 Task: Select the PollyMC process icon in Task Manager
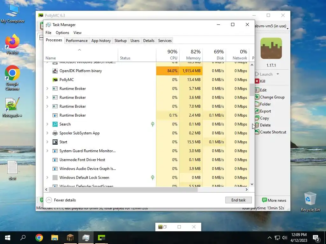click(x=55, y=80)
